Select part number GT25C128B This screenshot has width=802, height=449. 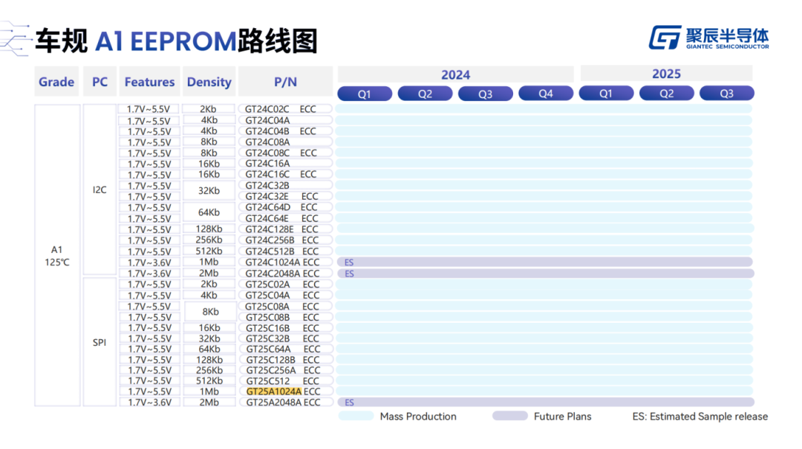point(270,359)
